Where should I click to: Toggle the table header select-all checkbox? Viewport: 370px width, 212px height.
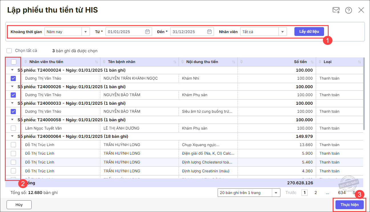coord(13,62)
